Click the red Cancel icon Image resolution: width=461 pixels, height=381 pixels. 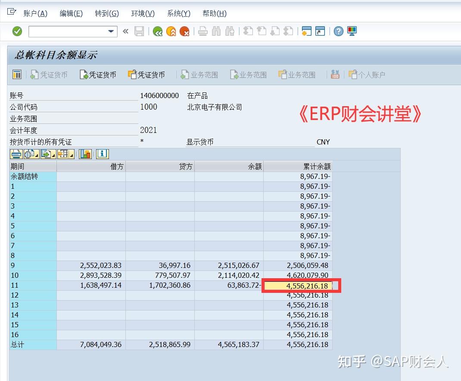tap(185, 31)
